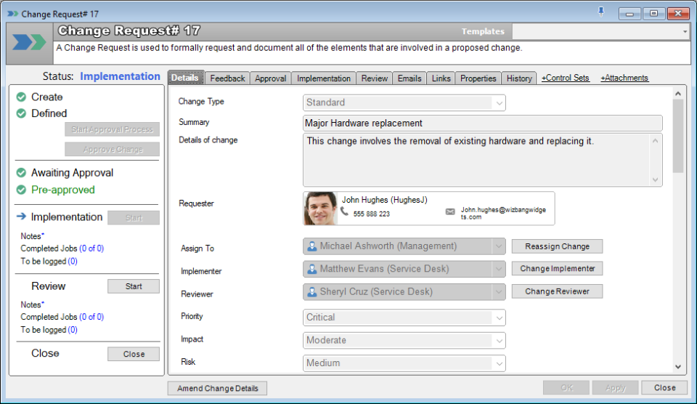The image size is (697, 404).
Task: Open the Implementation tab
Action: (x=324, y=78)
